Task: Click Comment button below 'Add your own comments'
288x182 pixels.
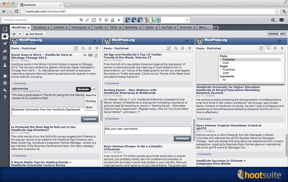Action: click(x=182, y=138)
